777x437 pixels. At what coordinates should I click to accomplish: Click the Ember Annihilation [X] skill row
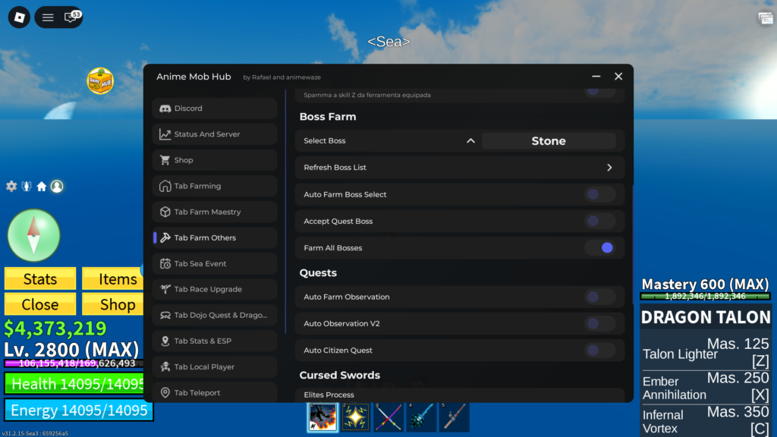click(706, 387)
